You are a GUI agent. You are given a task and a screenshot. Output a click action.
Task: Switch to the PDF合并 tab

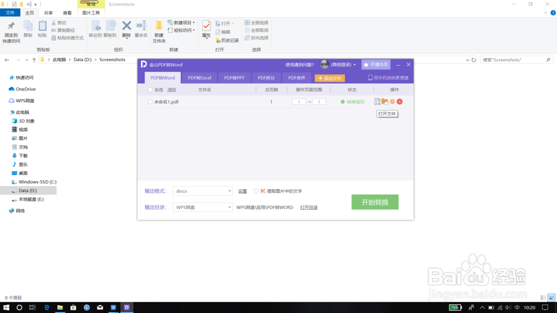click(297, 78)
